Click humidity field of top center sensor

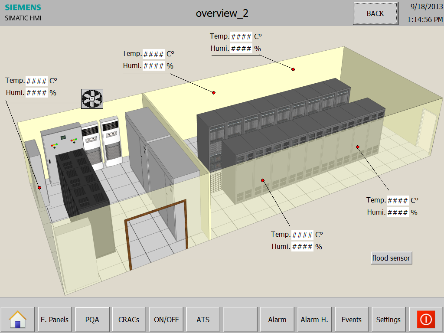(x=153, y=66)
